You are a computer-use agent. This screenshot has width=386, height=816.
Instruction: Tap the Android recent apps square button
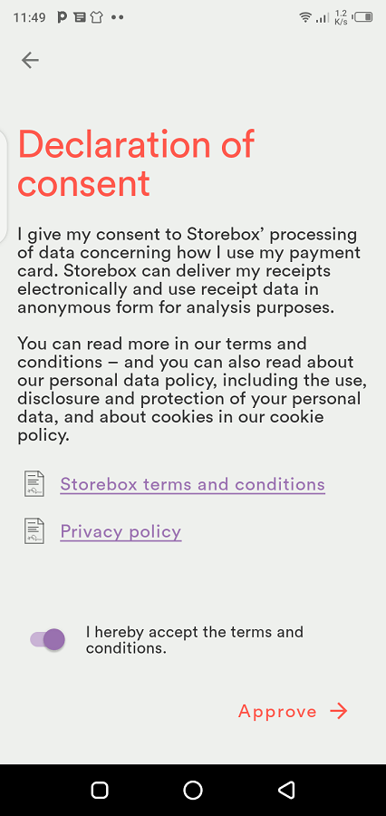(x=100, y=790)
